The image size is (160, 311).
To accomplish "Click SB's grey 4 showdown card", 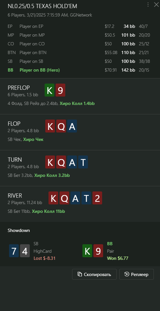I will pyautogui.click(x=25, y=251).
